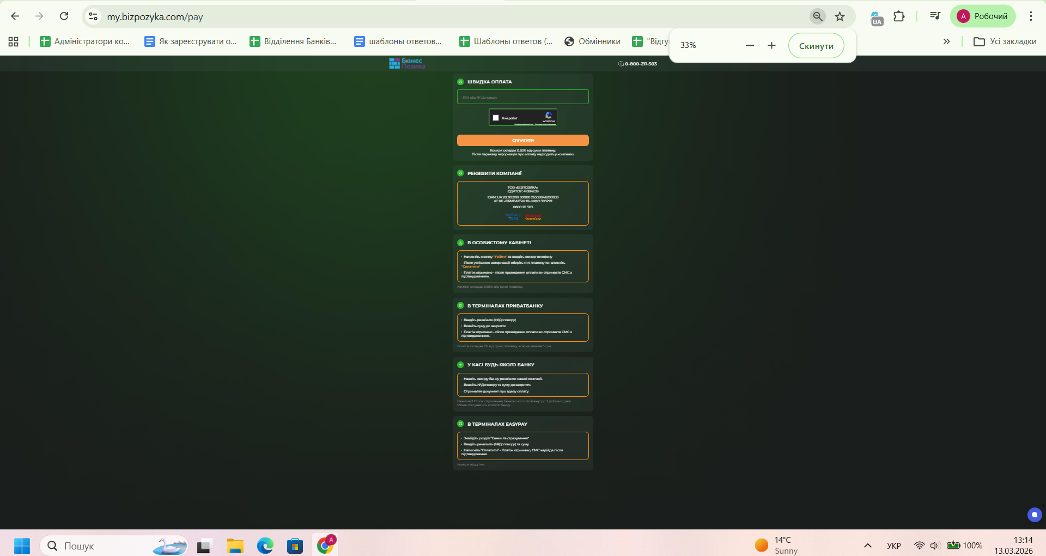This screenshot has height=556, width=1046.
Task: Decrease page zoom with the minus button
Action: point(750,46)
